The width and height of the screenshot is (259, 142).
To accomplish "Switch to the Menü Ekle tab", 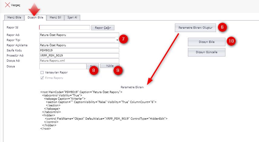I will tap(14, 18).
